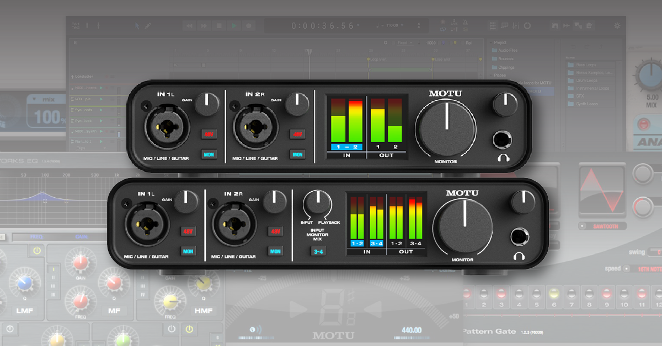Toggle the yellow LMF band power icon
The width and height of the screenshot is (662, 346).
(x=38, y=251)
